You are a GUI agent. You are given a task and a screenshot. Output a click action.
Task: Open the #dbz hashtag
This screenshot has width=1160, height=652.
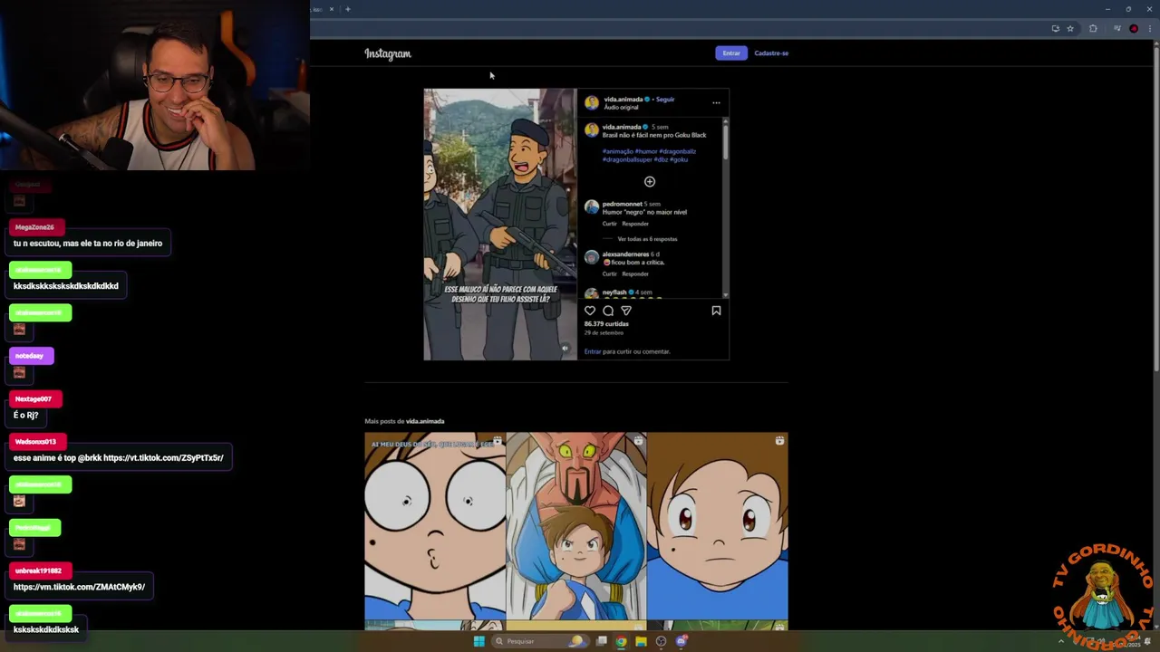661,159
